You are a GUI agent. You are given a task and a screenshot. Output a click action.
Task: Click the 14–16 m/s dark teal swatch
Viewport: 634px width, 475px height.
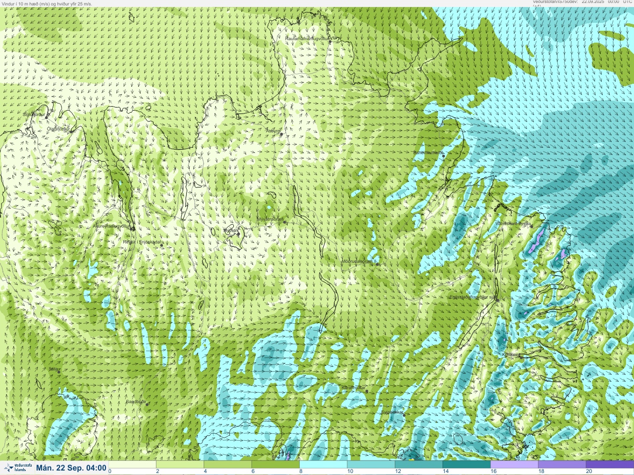[x=467, y=465]
